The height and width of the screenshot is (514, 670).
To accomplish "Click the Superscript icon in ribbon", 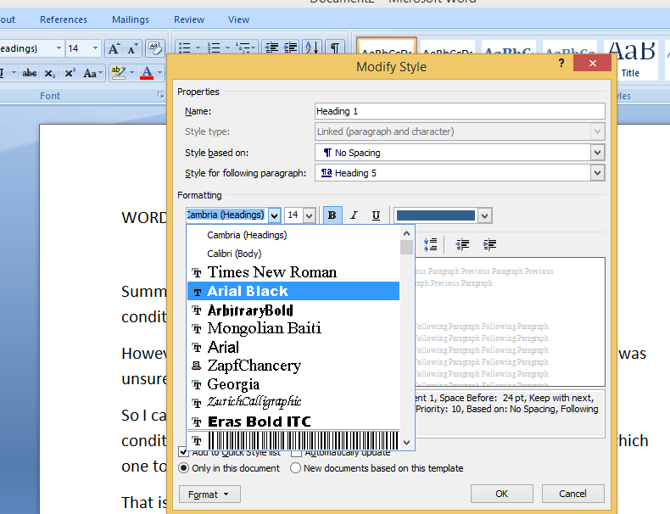I will [x=70, y=73].
